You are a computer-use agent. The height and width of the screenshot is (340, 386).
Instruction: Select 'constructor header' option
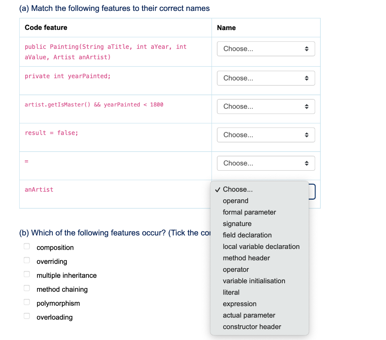[x=259, y=327]
